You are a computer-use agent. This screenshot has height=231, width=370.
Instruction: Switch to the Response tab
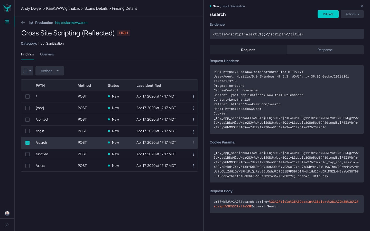pyautogui.click(x=325, y=50)
